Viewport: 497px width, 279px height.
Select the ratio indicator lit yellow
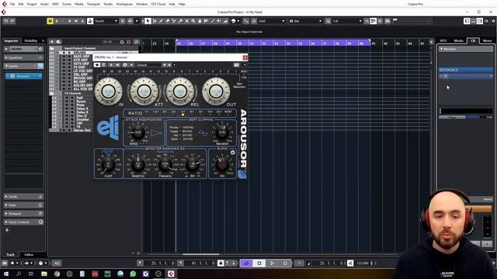[x=182, y=115]
